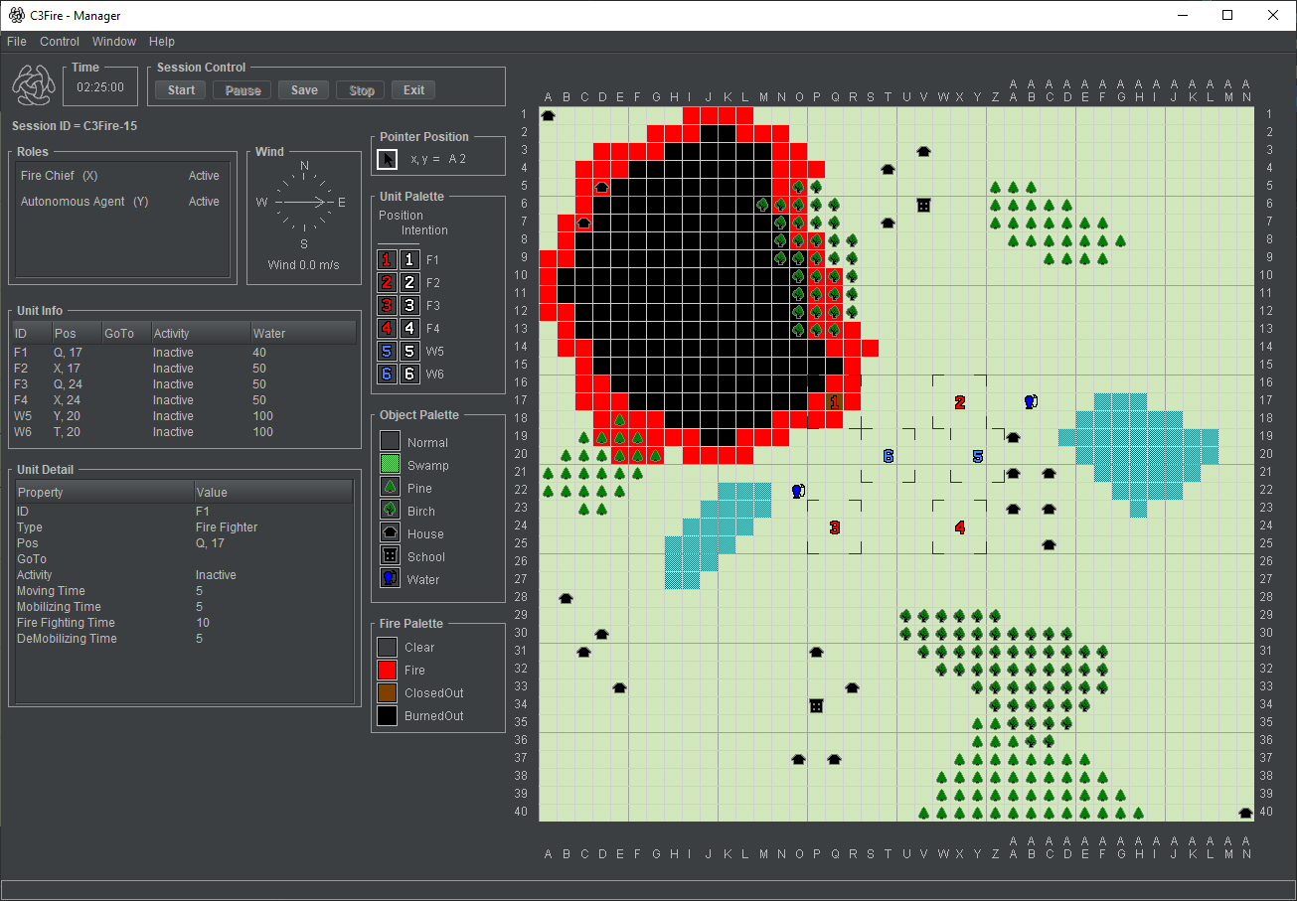
Task: Open the File menu
Action: [x=17, y=42]
